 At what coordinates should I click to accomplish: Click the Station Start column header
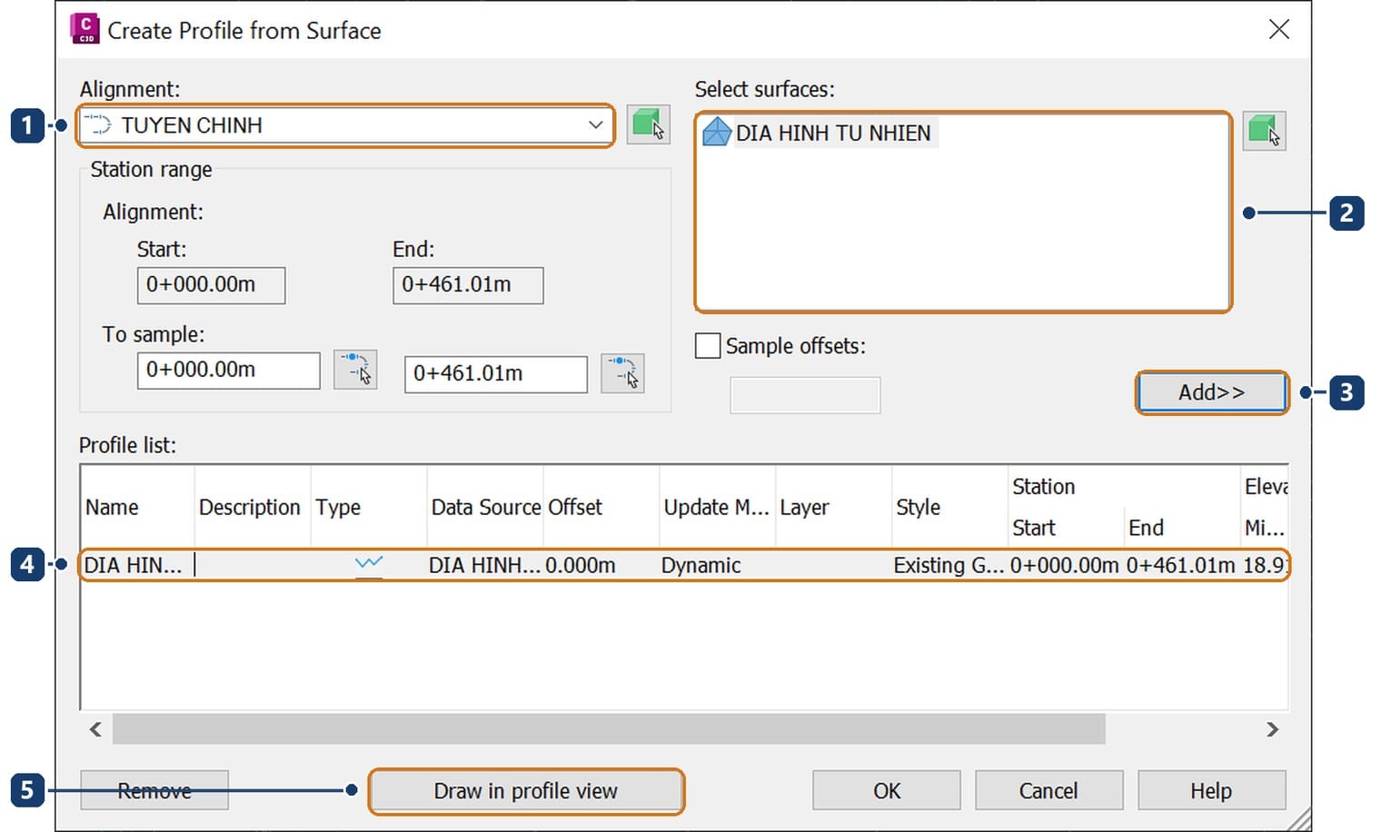[1066, 528]
